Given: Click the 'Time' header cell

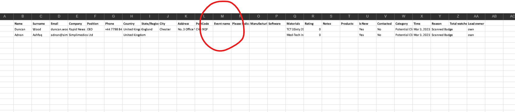Looking at the screenshot, I should pos(422,23).
